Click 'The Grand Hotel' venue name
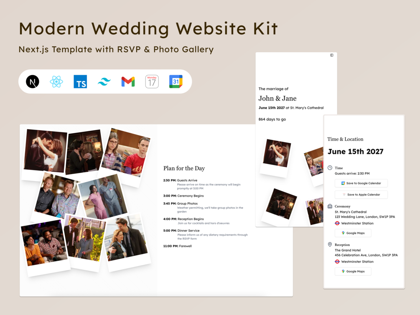This screenshot has height=315, width=420. point(348,250)
